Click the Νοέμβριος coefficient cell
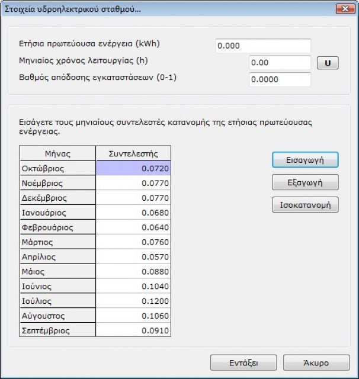The width and height of the screenshot is (359, 379). click(x=133, y=184)
